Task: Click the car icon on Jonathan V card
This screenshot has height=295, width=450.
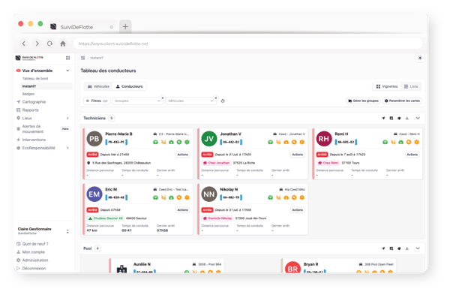Action: tap(274, 134)
